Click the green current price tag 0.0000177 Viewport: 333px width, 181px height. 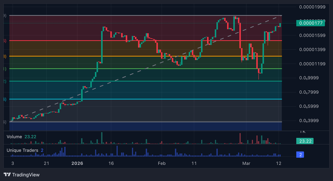point(311,23)
